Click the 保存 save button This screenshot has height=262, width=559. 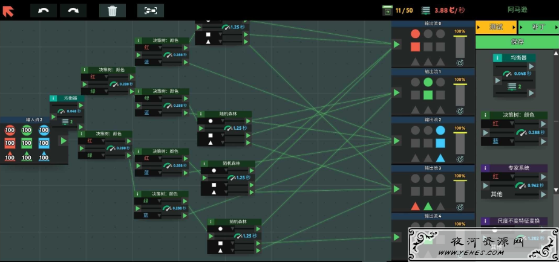pyautogui.click(x=517, y=42)
